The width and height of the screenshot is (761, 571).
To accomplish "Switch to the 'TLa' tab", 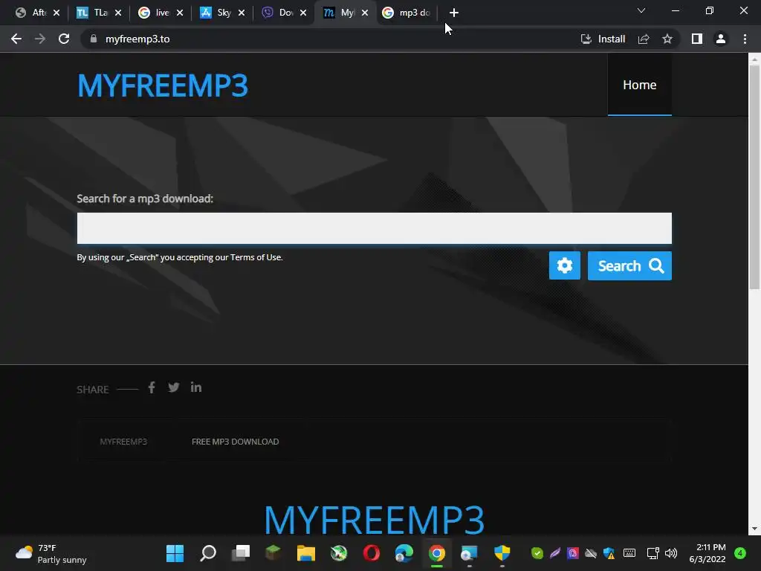I will click(92, 13).
